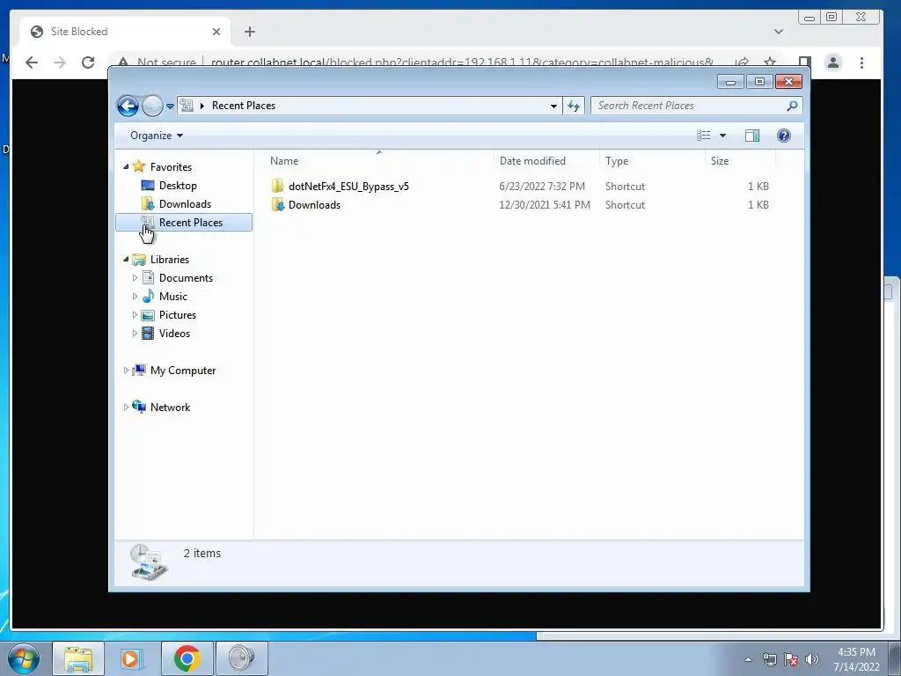Open the Windows Start menu
Viewport: 901px width, 676px height.
click(24, 658)
